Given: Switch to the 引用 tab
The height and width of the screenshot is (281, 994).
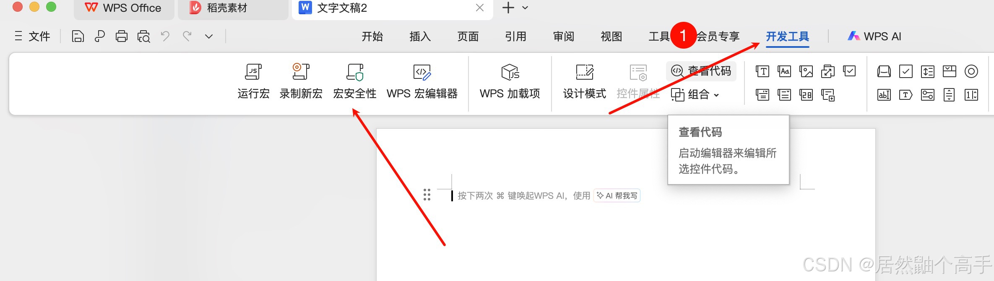Looking at the screenshot, I should tap(516, 36).
